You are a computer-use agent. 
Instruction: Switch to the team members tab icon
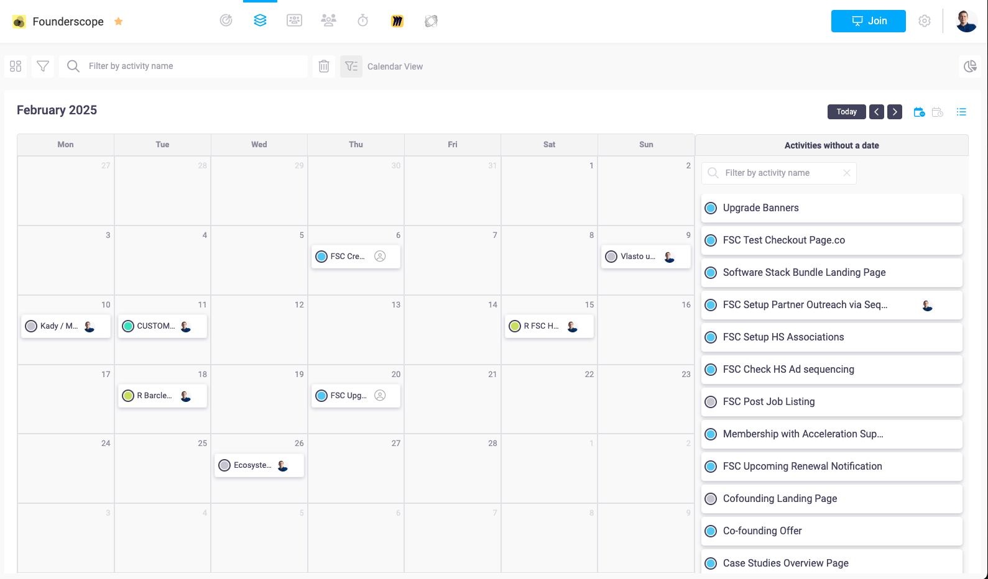[x=328, y=21]
